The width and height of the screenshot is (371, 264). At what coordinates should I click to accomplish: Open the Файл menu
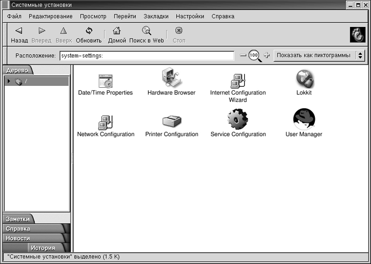tap(14, 16)
